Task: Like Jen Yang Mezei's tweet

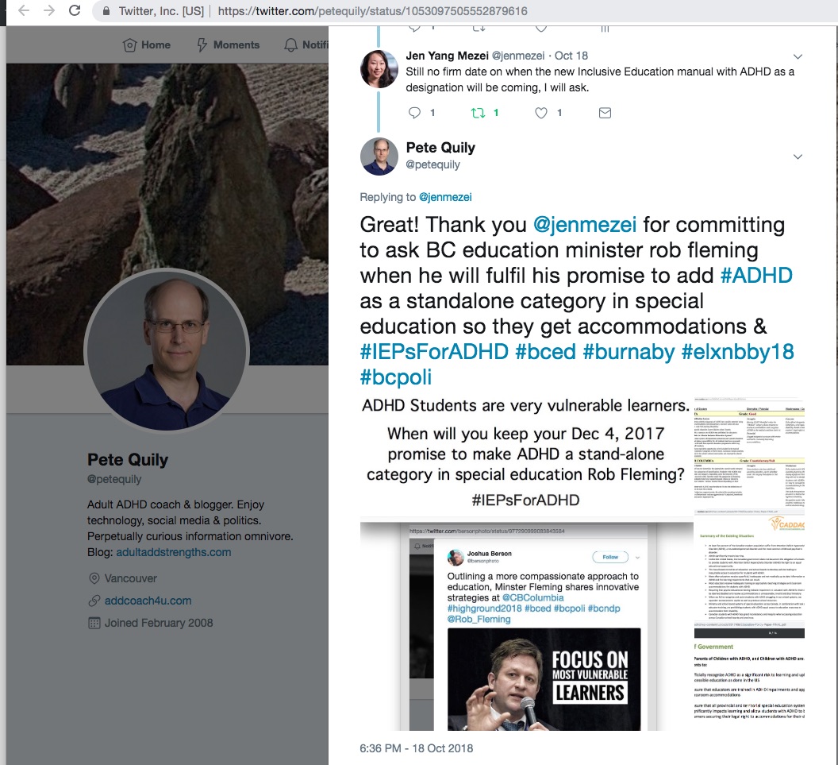Action: point(541,112)
